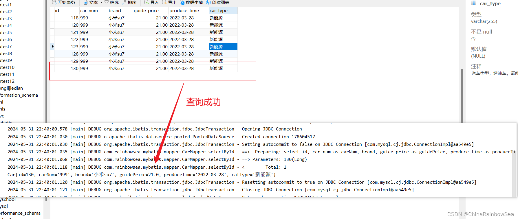Click the 创建图表 create chart button
This screenshot has width=518, height=219.
coord(218,3)
